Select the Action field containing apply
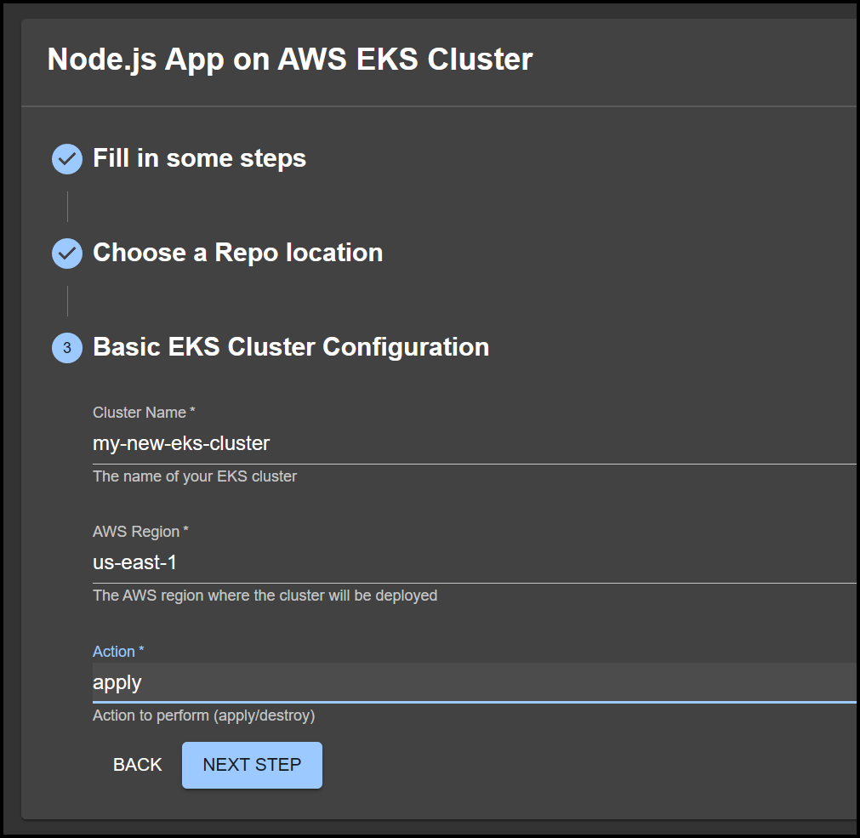Image resolution: width=860 pixels, height=838 pixels. click(473, 682)
